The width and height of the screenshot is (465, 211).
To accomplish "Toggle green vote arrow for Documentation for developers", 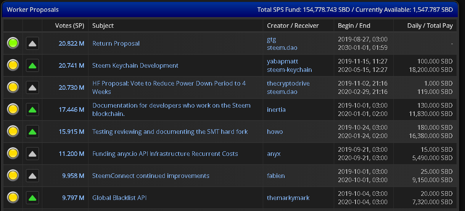I will 32,109.
